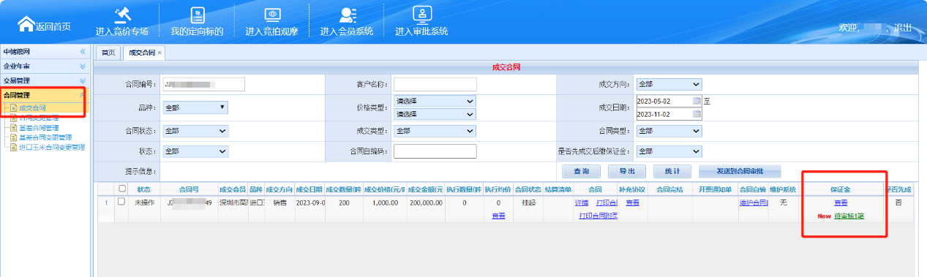Viewport: 927px width, 277px height.
Task: Select 进口玉米合同变更管理 in sidebar tree
Action: 51,147
